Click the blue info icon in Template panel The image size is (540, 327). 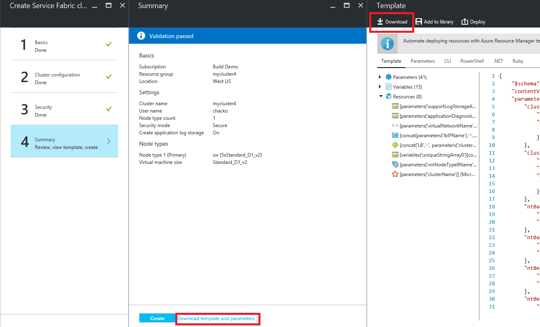(x=387, y=44)
